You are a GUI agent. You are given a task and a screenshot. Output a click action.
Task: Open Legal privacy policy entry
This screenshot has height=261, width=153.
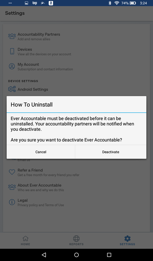pyautogui.click(x=76, y=202)
